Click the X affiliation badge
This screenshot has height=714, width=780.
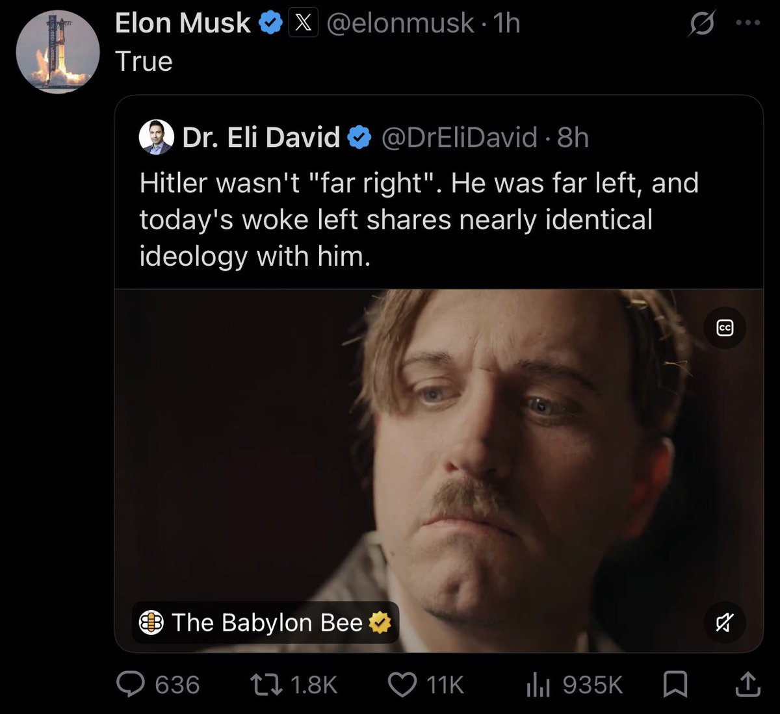point(303,23)
